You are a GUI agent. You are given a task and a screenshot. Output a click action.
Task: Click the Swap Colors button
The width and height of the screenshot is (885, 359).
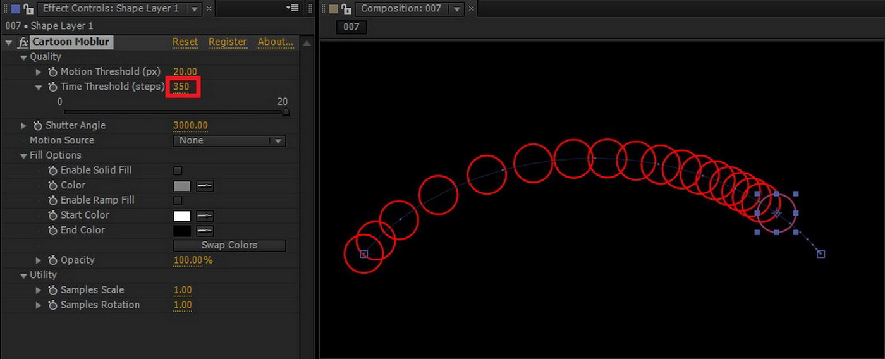tap(229, 245)
